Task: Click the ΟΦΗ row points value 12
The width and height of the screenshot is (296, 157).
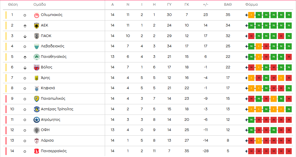Action: coord(228,130)
